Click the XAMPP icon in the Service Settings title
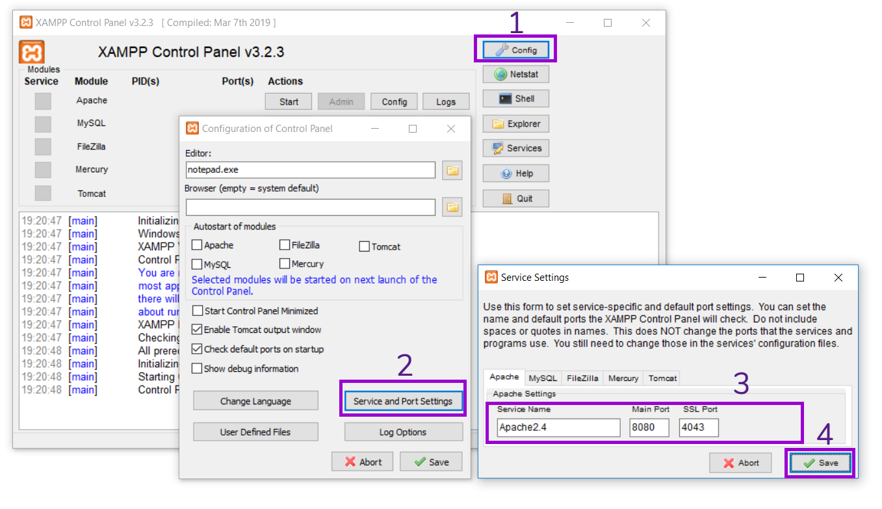This screenshot has height=509, width=882. [x=491, y=277]
